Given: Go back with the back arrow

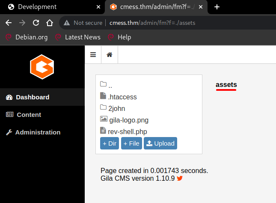Looking at the screenshot, I should tap(9, 23).
